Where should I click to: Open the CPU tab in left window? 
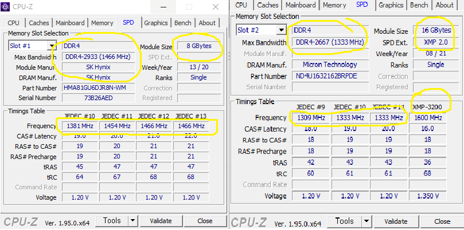13,23
